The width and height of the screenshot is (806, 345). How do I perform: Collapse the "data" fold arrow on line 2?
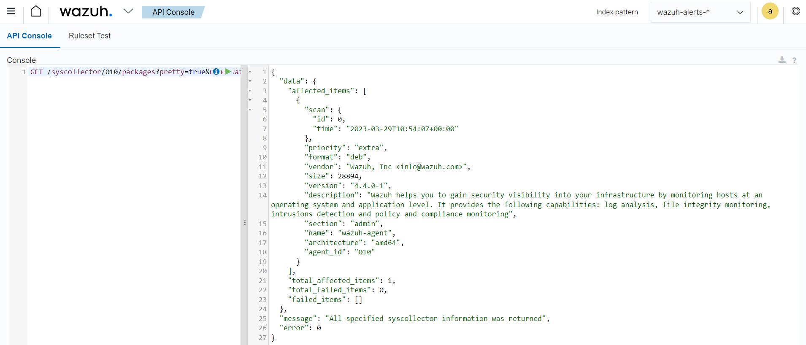coord(250,81)
